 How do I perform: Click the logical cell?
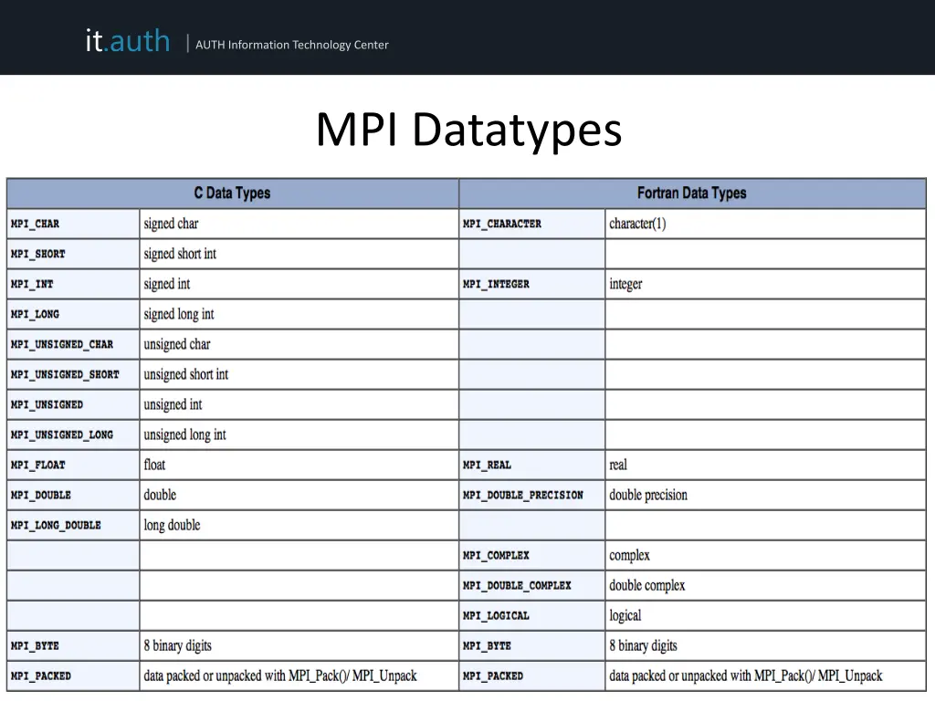766,616
